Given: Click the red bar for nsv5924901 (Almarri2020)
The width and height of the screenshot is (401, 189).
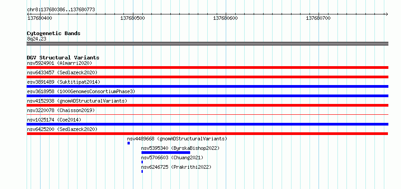Looking at the screenshot, I should point(207,67).
